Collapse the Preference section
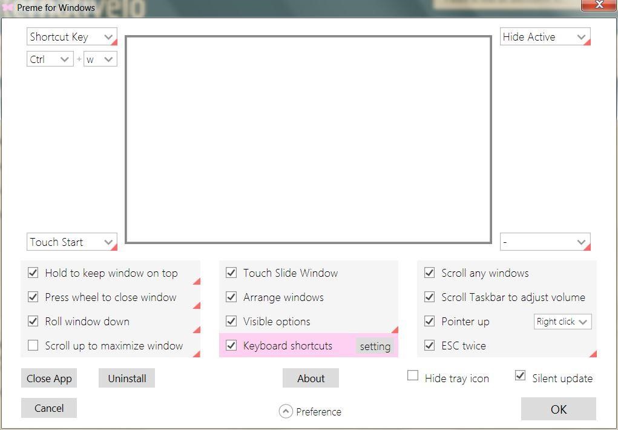The width and height of the screenshot is (618, 430). coord(285,411)
